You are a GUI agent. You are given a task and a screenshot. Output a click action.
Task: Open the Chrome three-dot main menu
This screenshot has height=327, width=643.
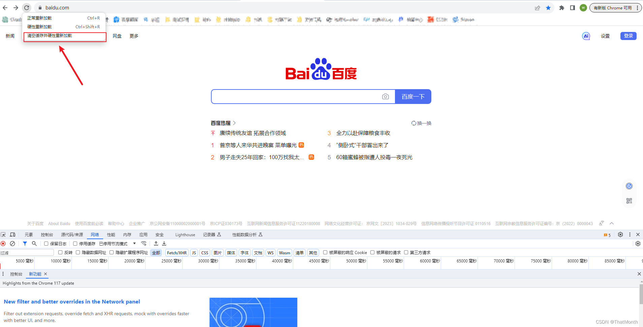637,8
